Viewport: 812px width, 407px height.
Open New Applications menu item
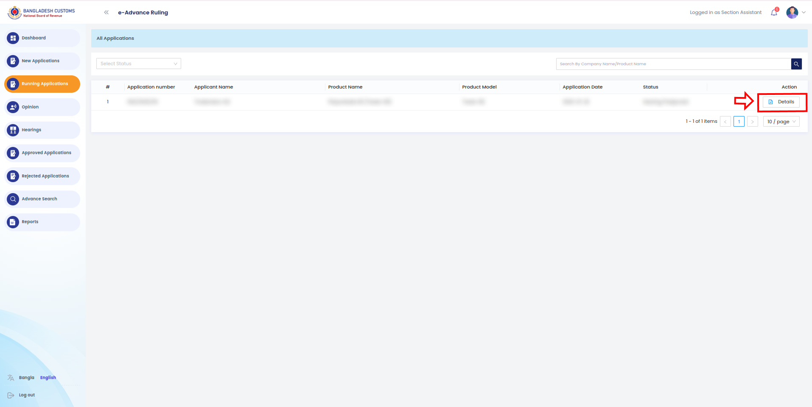pyautogui.click(x=42, y=61)
